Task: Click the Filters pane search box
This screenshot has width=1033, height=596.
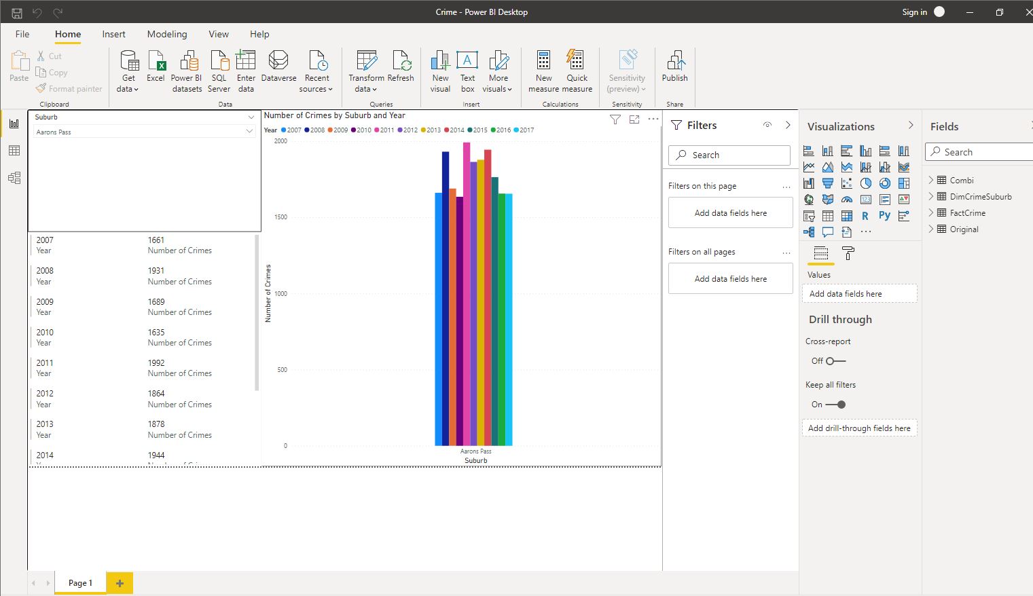Action: tap(729, 155)
